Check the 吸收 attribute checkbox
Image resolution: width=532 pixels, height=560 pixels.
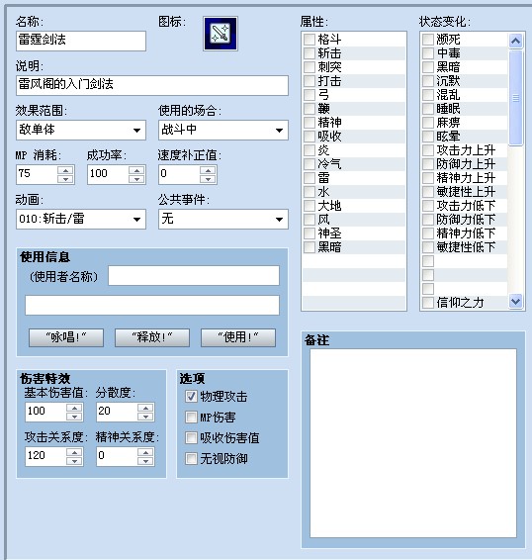[310, 137]
